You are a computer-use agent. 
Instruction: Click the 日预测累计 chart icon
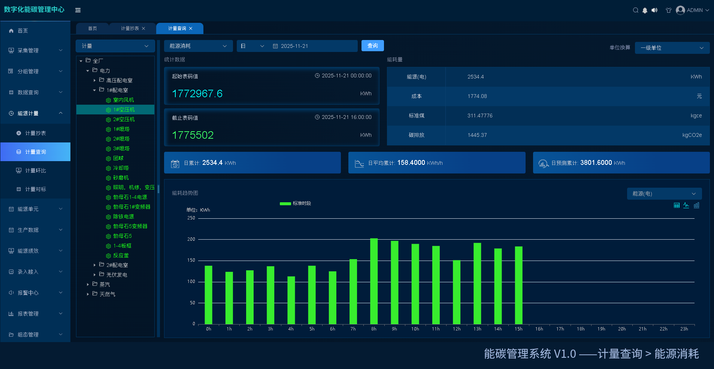[543, 163]
